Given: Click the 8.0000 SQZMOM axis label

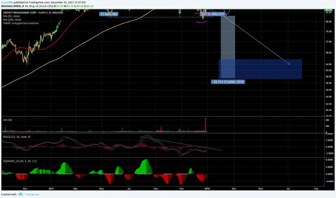Looking at the screenshot, I should click(330, 160).
